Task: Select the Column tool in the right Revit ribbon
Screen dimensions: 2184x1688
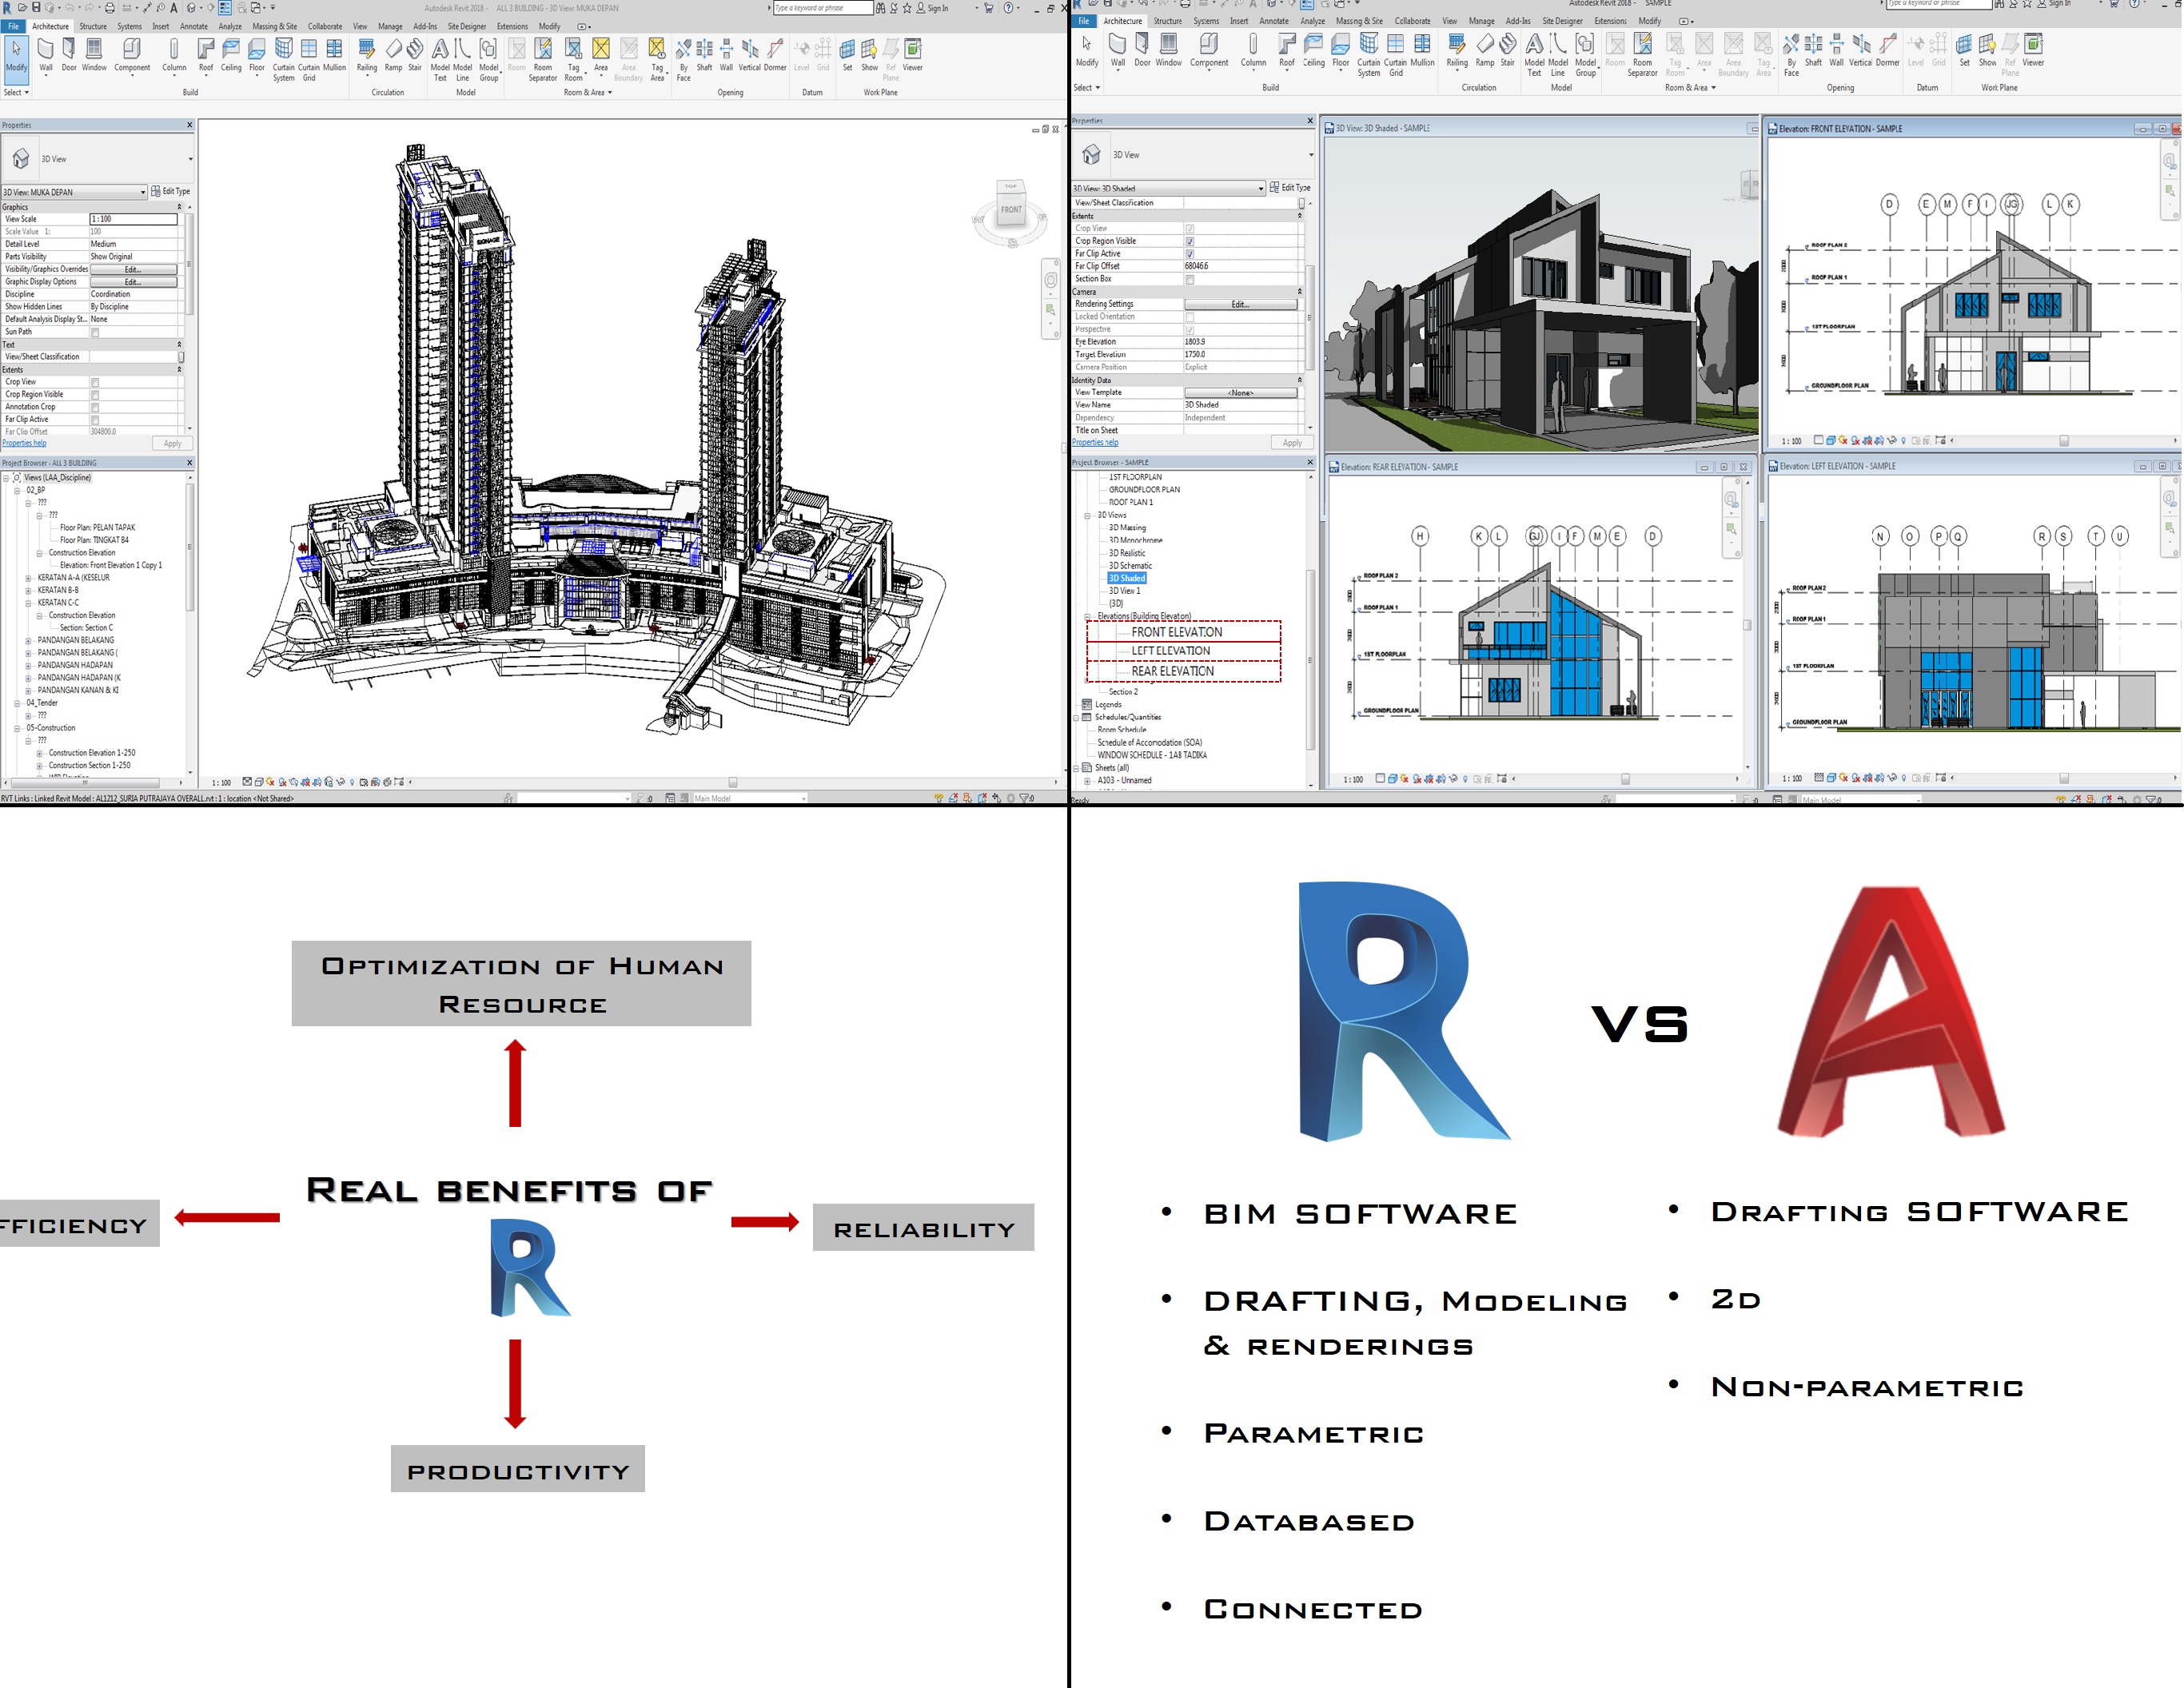Action: (1253, 50)
